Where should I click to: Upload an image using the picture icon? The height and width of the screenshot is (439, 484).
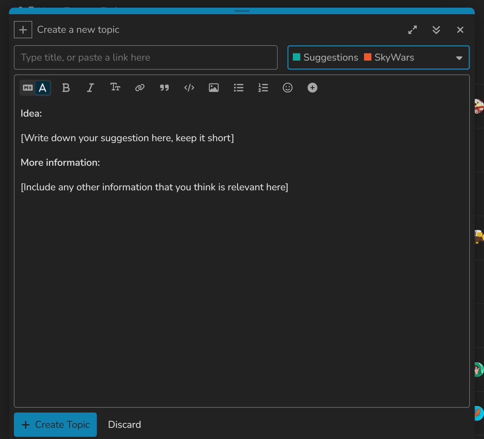[214, 88]
